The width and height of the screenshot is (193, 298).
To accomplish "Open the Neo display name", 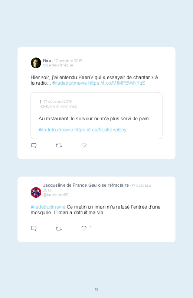I will click(x=47, y=60).
